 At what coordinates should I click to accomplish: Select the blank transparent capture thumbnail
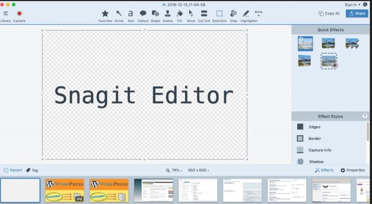pos(20,191)
